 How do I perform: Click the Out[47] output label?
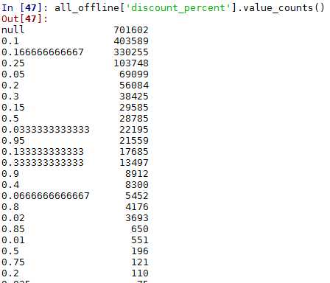pyautogui.click(x=24, y=18)
